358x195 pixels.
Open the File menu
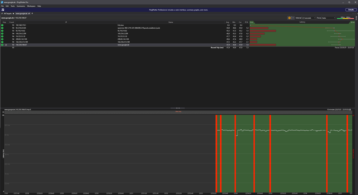click(x=2, y=6)
